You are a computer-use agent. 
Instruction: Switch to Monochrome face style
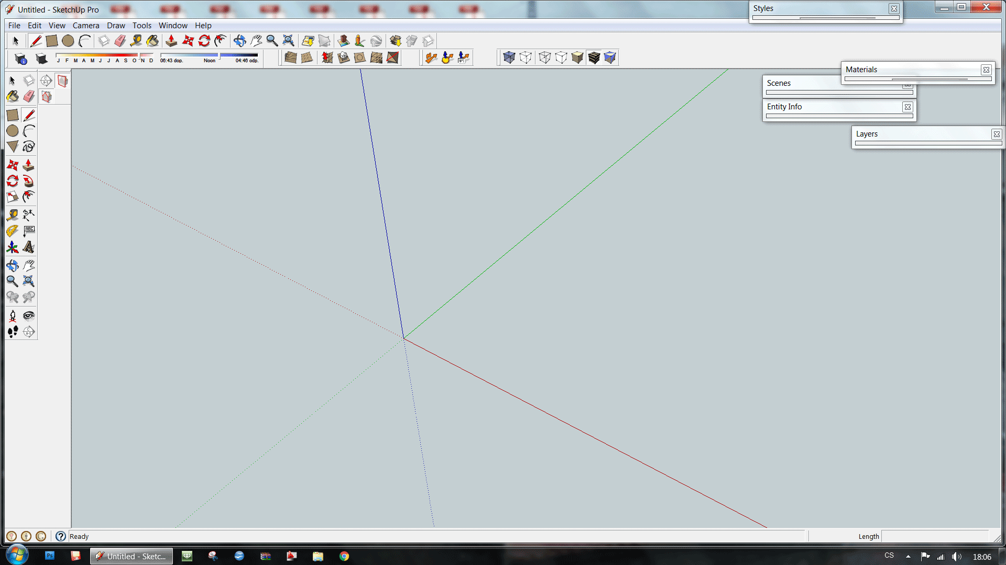click(x=610, y=58)
